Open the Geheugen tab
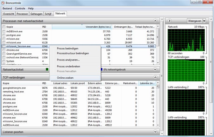The image size is (214, 137). [x=37, y=14]
